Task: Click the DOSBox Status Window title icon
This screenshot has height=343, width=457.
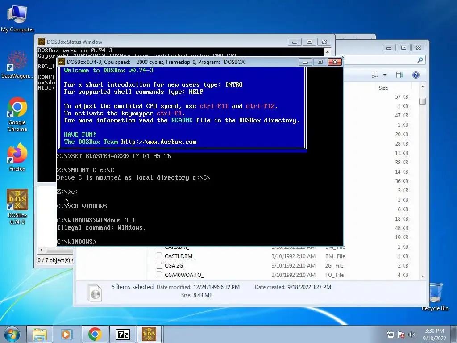Action: (x=42, y=42)
